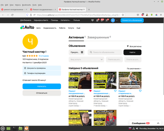Open file manager folder in taskbar
This screenshot has width=164, height=131.
[20, 128]
